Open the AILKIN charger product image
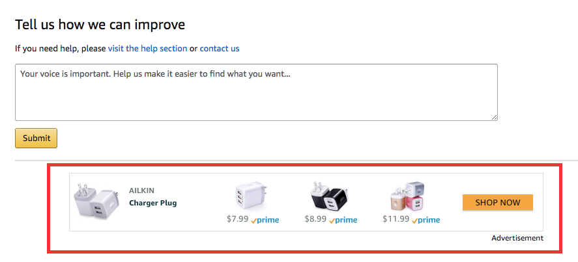 (x=96, y=202)
